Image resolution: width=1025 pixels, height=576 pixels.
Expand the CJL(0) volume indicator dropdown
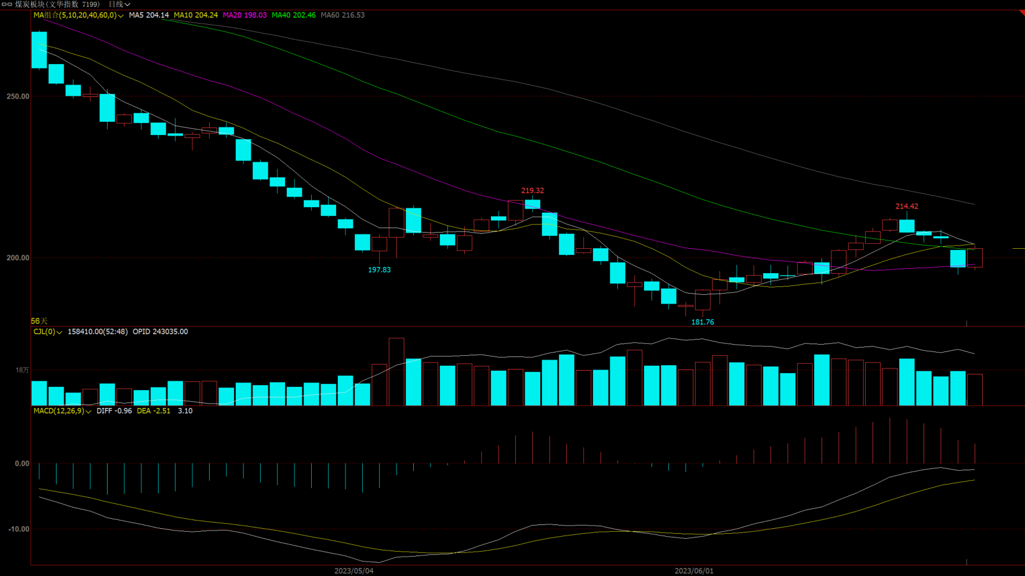click(x=48, y=332)
